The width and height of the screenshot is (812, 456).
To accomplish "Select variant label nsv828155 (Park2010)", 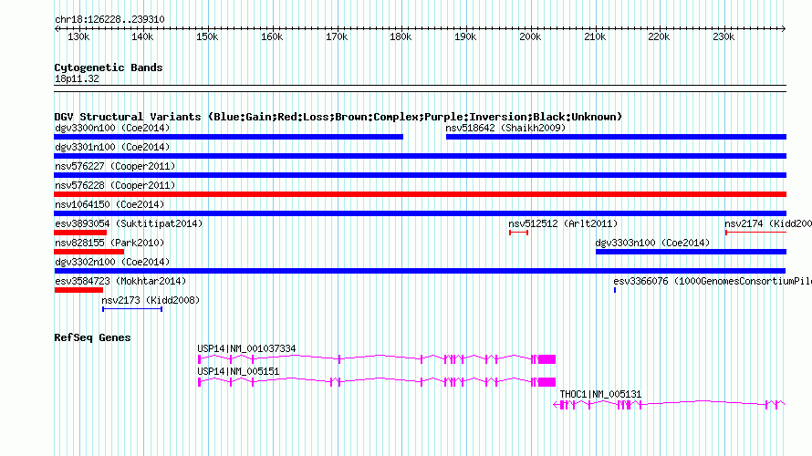I will click(x=109, y=243).
